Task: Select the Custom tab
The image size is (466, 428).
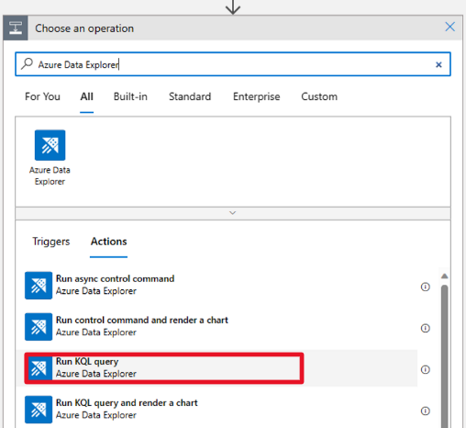Action: coord(319,96)
